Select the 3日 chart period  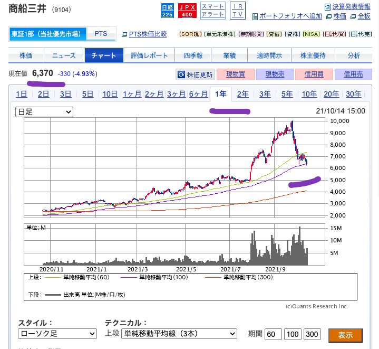65,94
